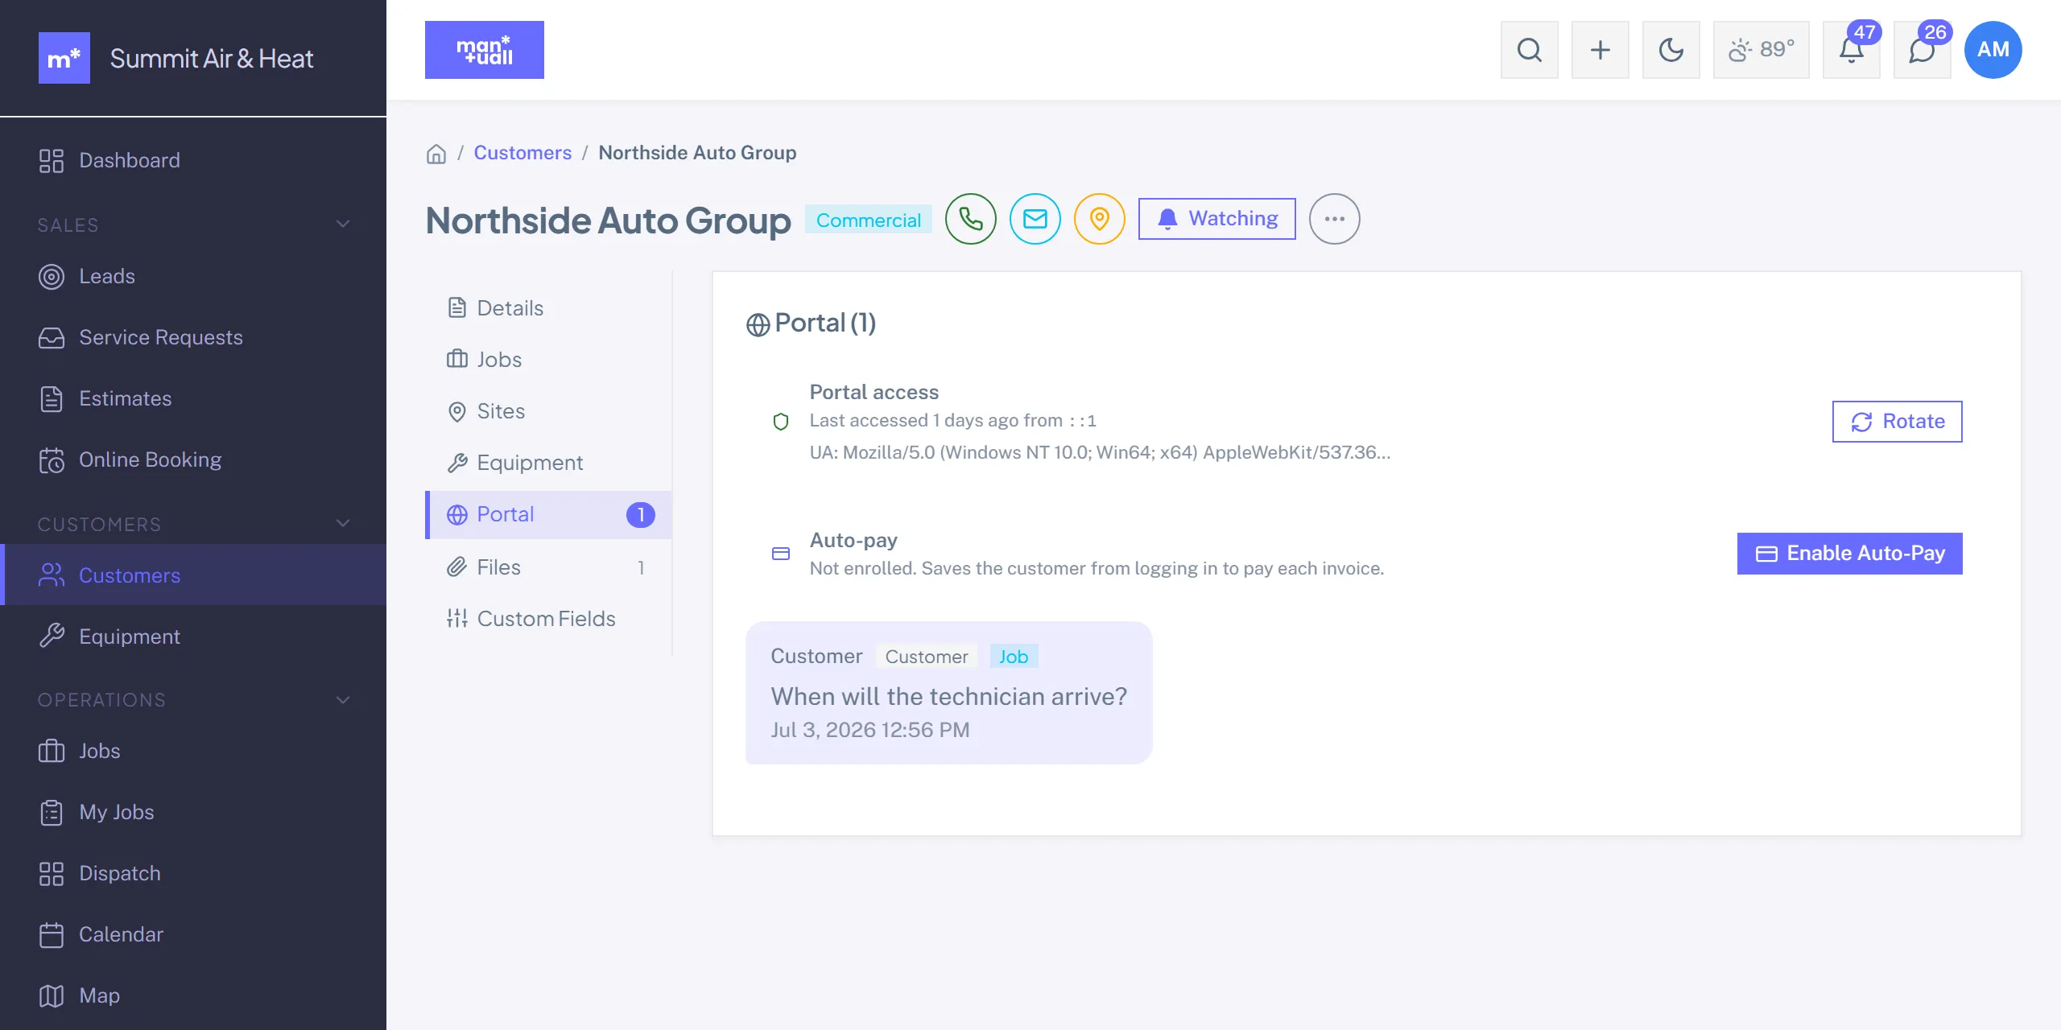This screenshot has height=1030, width=2061.
Task: Open Dispatch in sidebar
Action: point(193,874)
